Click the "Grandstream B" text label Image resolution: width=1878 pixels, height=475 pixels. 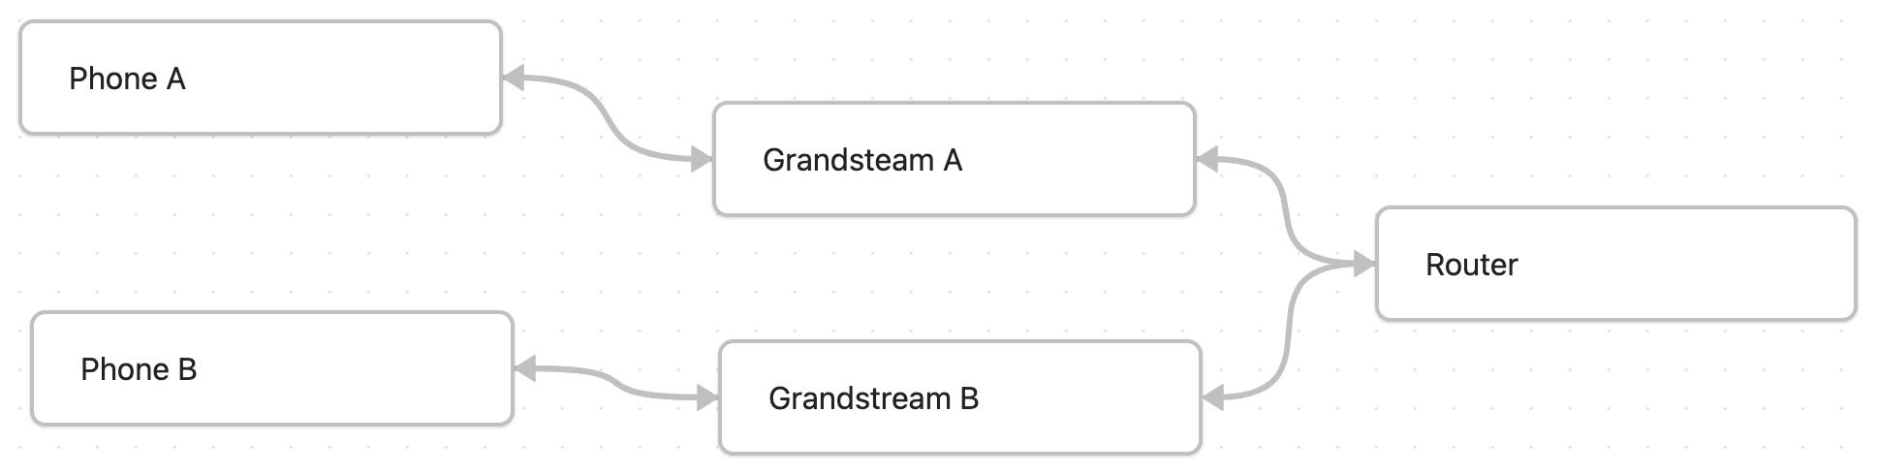(x=873, y=398)
